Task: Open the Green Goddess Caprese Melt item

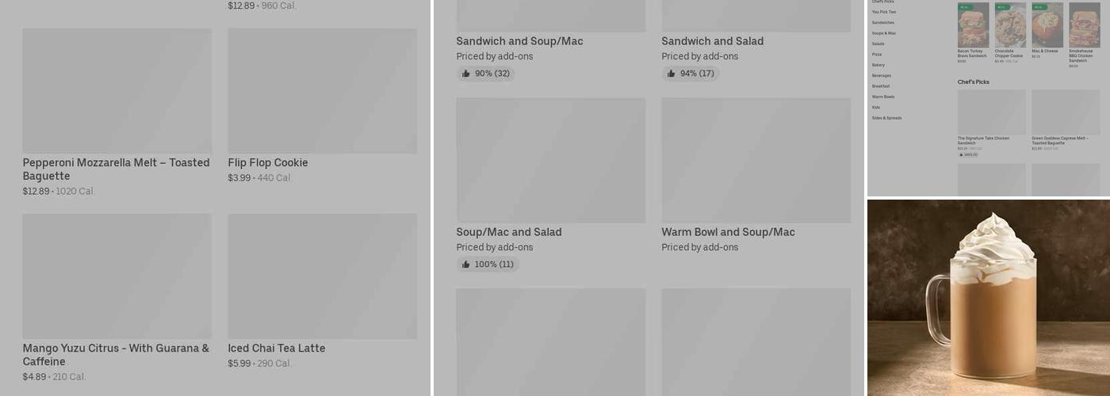Action: [x=1065, y=112]
